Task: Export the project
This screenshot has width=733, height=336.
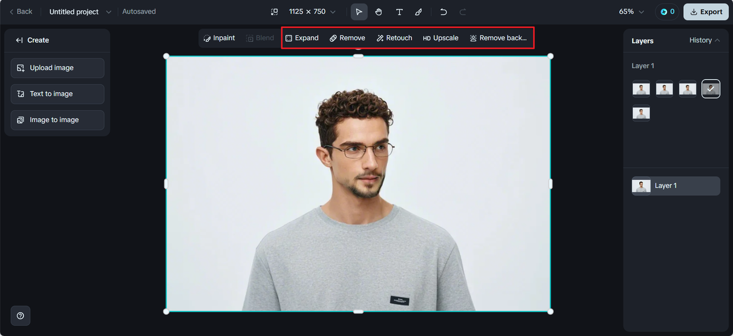Action: click(x=706, y=11)
